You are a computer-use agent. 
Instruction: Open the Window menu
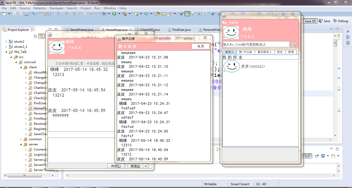click(110, 8)
